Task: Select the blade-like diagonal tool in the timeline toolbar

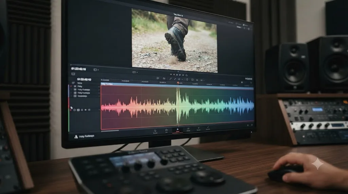Action: pyautogui.click(x=171, y=79)
